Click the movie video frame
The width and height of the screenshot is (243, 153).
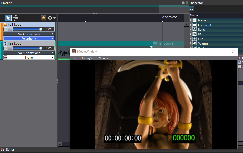(154, 104)
